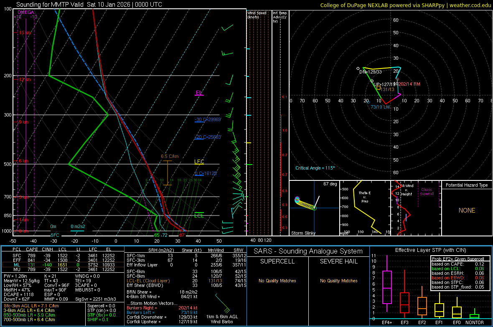The height and width of the screenshot is (327, 493).
Task: Click the Storm Slinky spiral plot
Action: coord(305,204)
